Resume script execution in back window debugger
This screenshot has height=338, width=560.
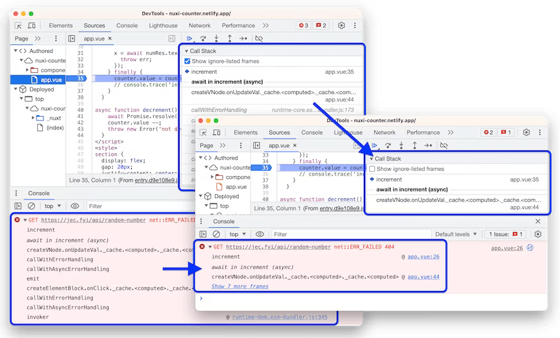coord(190,38)
